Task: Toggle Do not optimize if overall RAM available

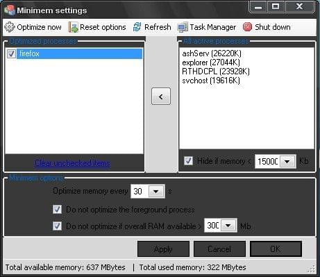Action: [57, 226]
